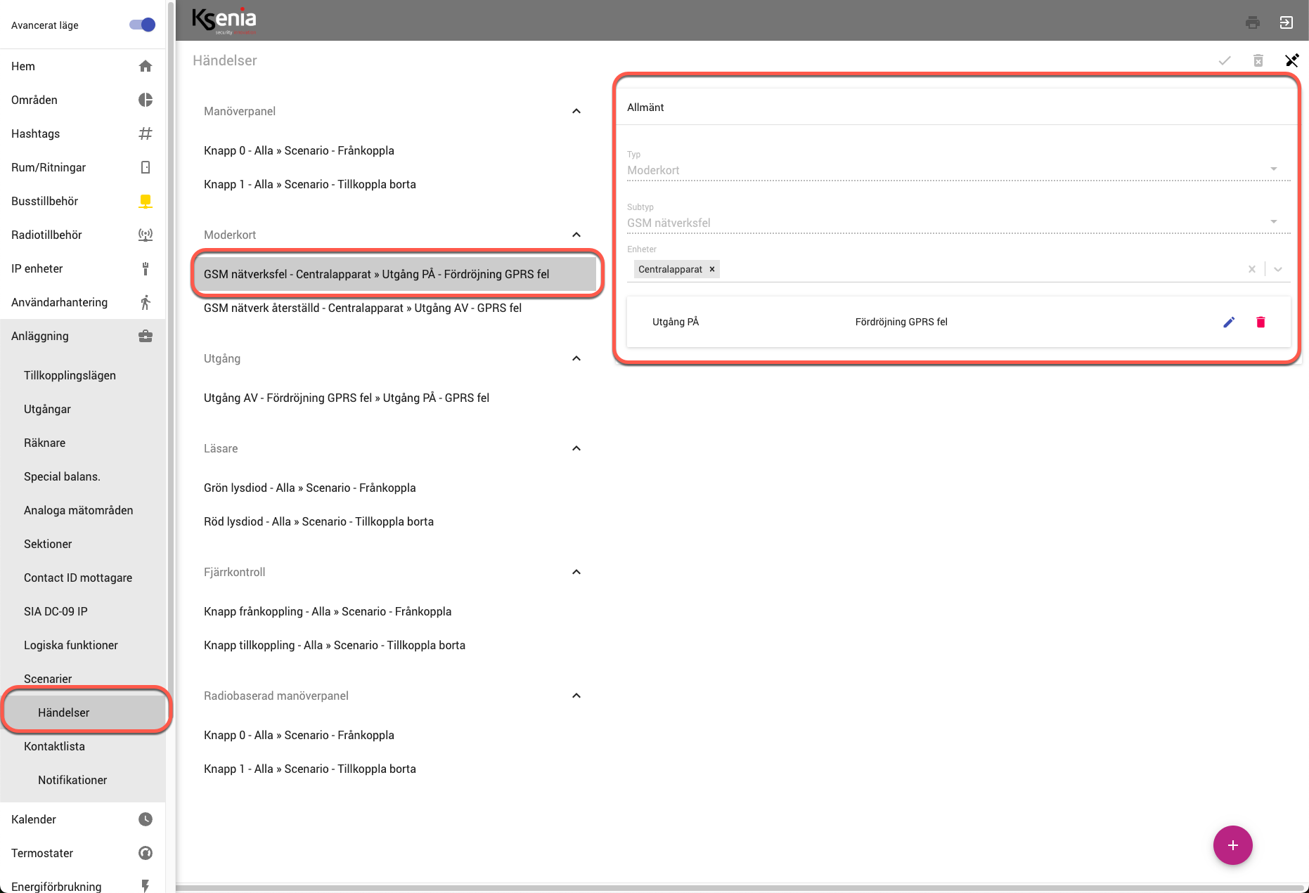Open the Enheter dropdown arrow
This screenshot has width=1309, height=893.
click(1277, 269)
